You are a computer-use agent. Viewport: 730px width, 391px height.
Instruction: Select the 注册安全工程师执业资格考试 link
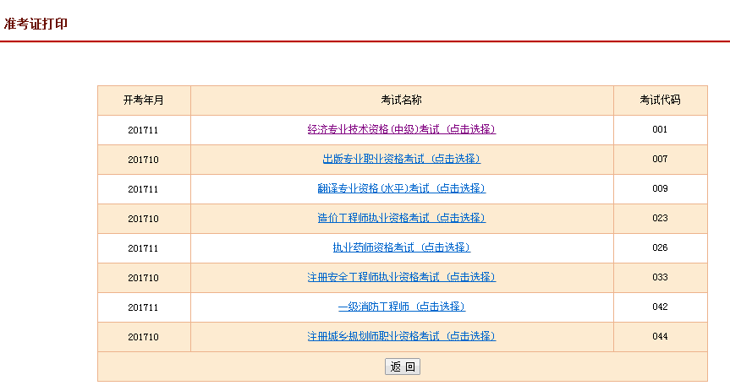[401, 277]
